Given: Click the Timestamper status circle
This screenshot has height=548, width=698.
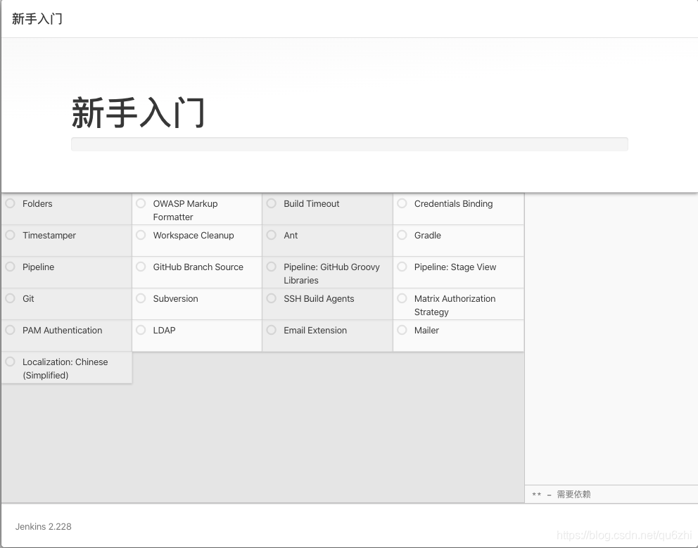Looking at the screenshot, I should (x=11, y=235).
